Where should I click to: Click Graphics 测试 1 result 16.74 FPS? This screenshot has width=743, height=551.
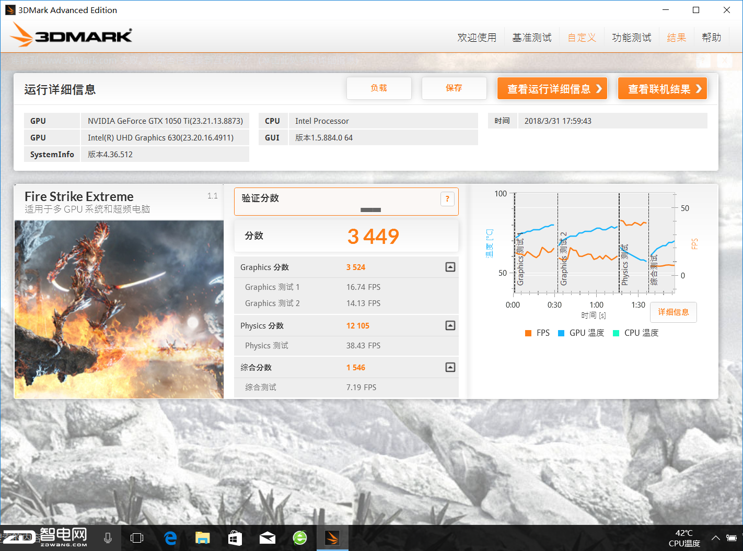(x=363, y=287)
